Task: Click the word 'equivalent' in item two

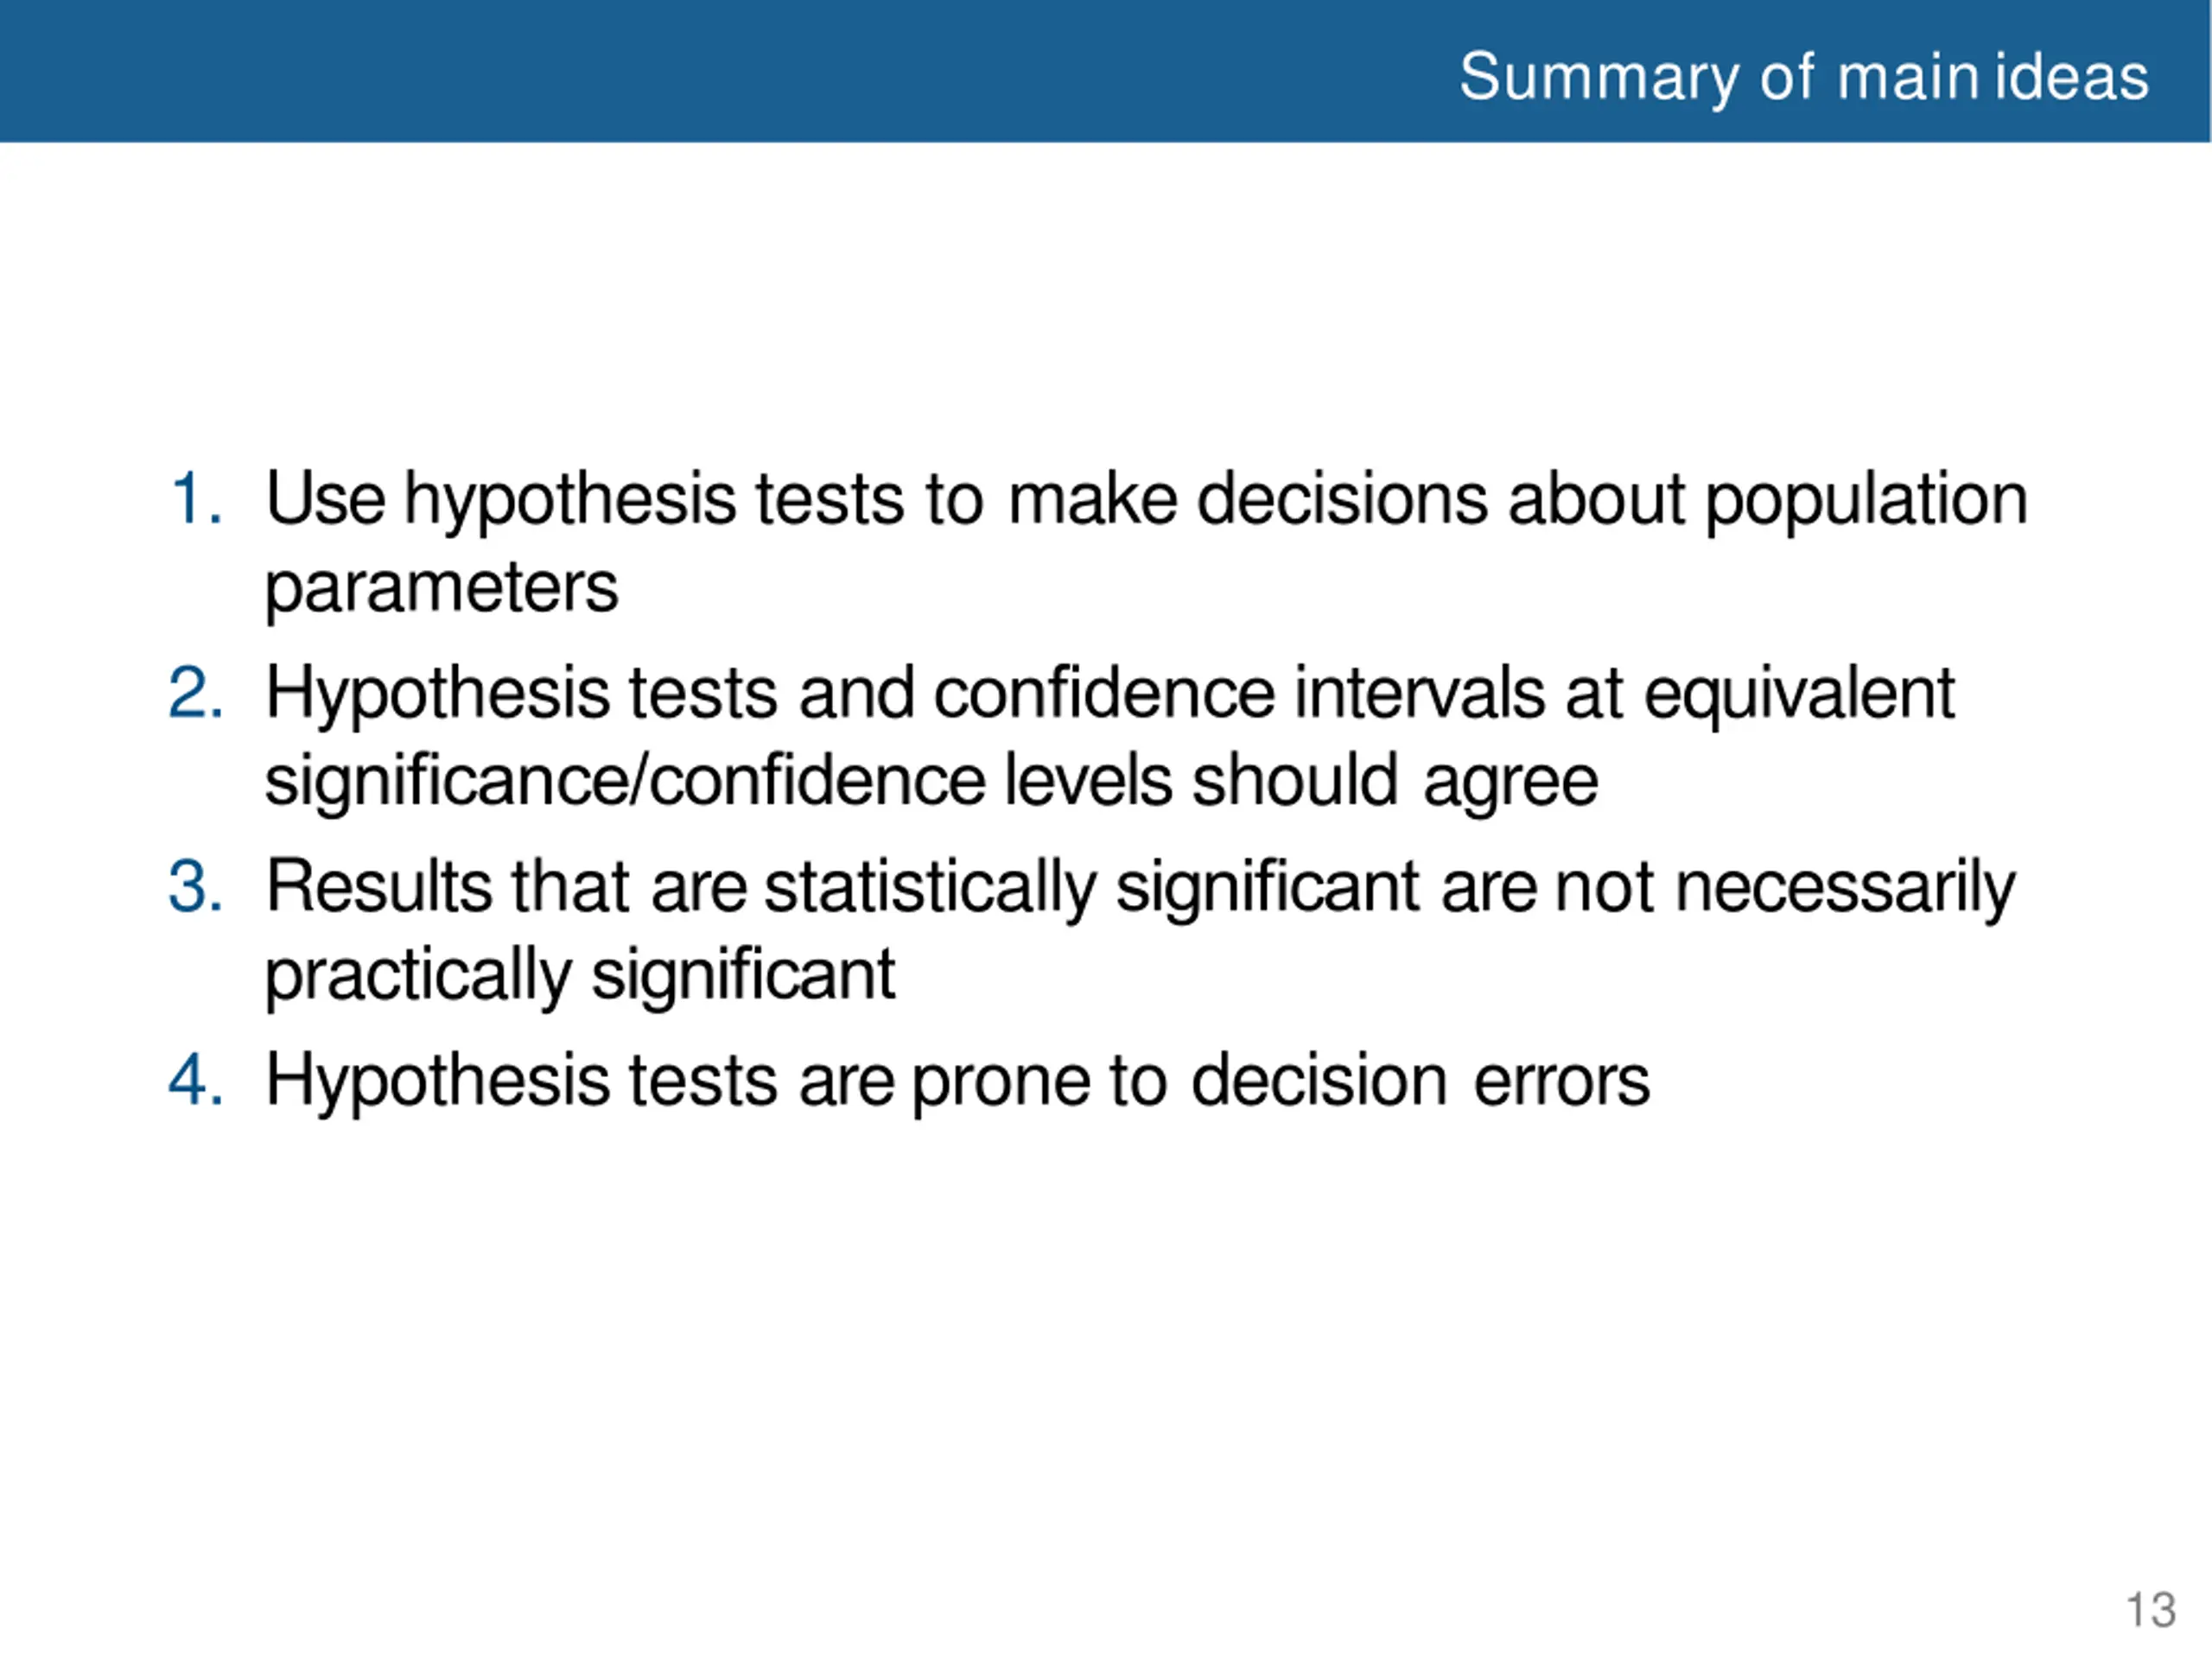Action: [x=1799, y=695]
